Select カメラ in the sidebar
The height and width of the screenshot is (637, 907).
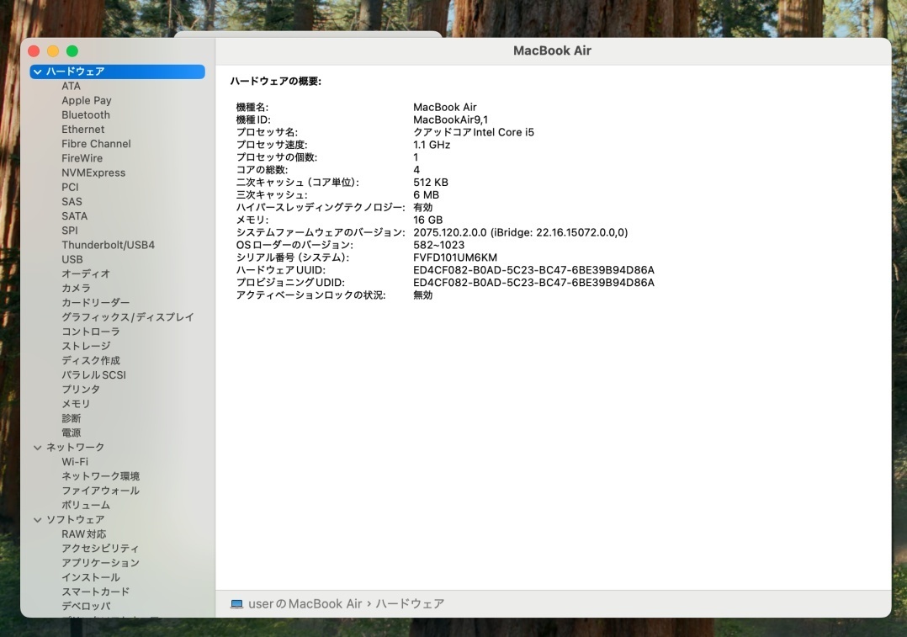click(x=76, y=288)
